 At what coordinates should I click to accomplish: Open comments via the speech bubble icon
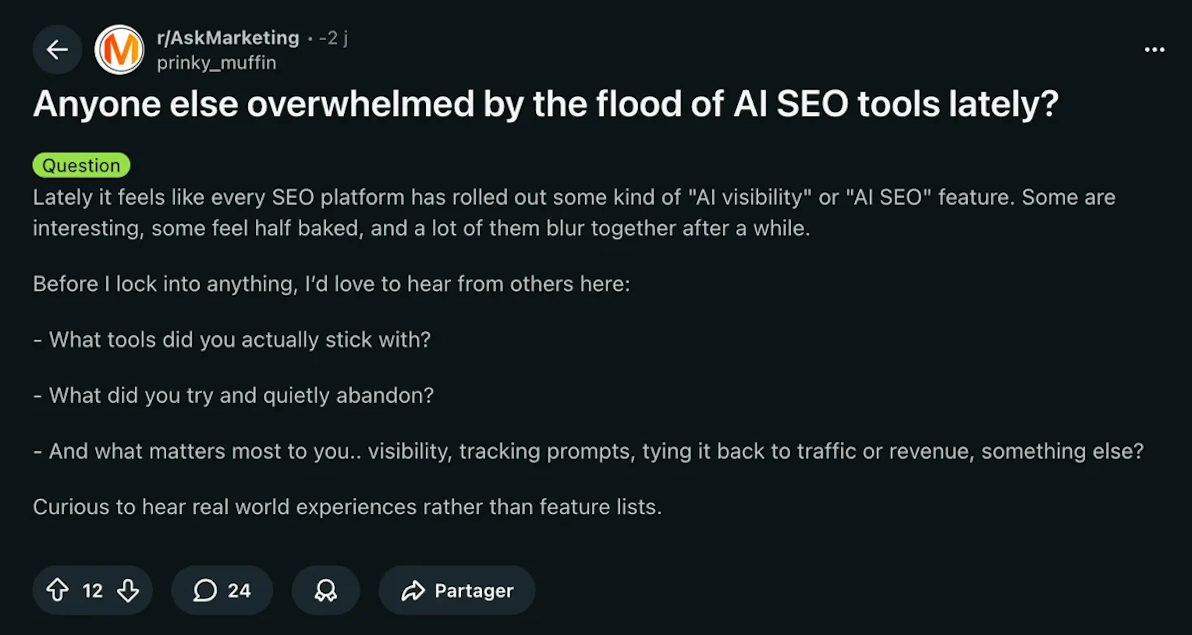pos(205,590)
